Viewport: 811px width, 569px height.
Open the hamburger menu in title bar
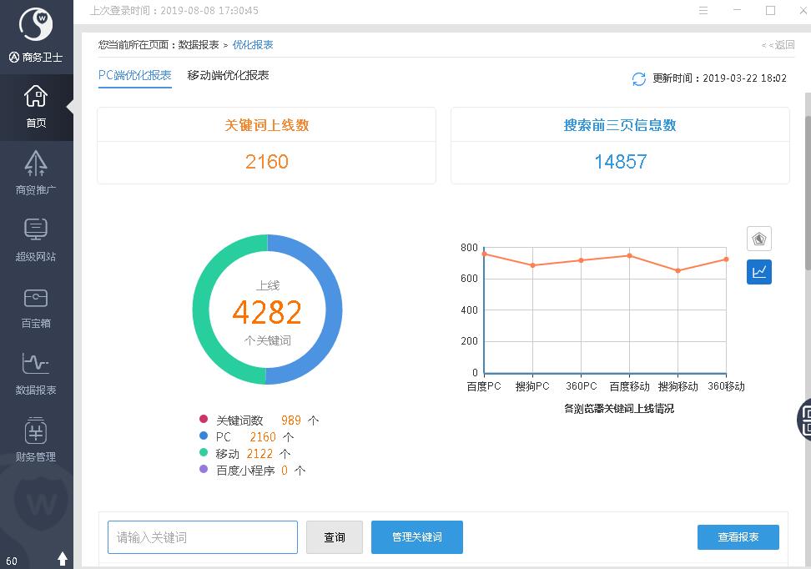(703, 11)
